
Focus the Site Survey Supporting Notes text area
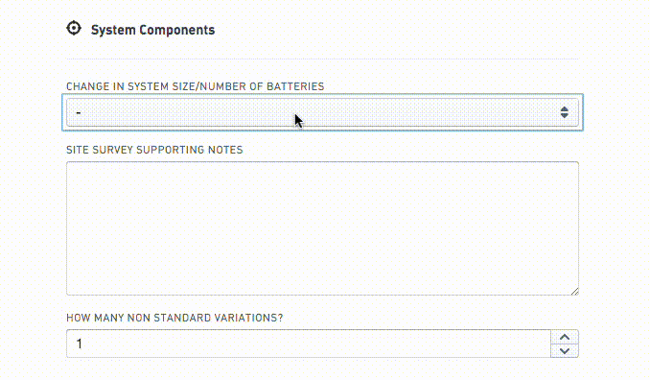point(322,228)
